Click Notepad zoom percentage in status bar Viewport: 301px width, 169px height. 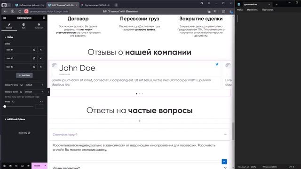point(253,167)
